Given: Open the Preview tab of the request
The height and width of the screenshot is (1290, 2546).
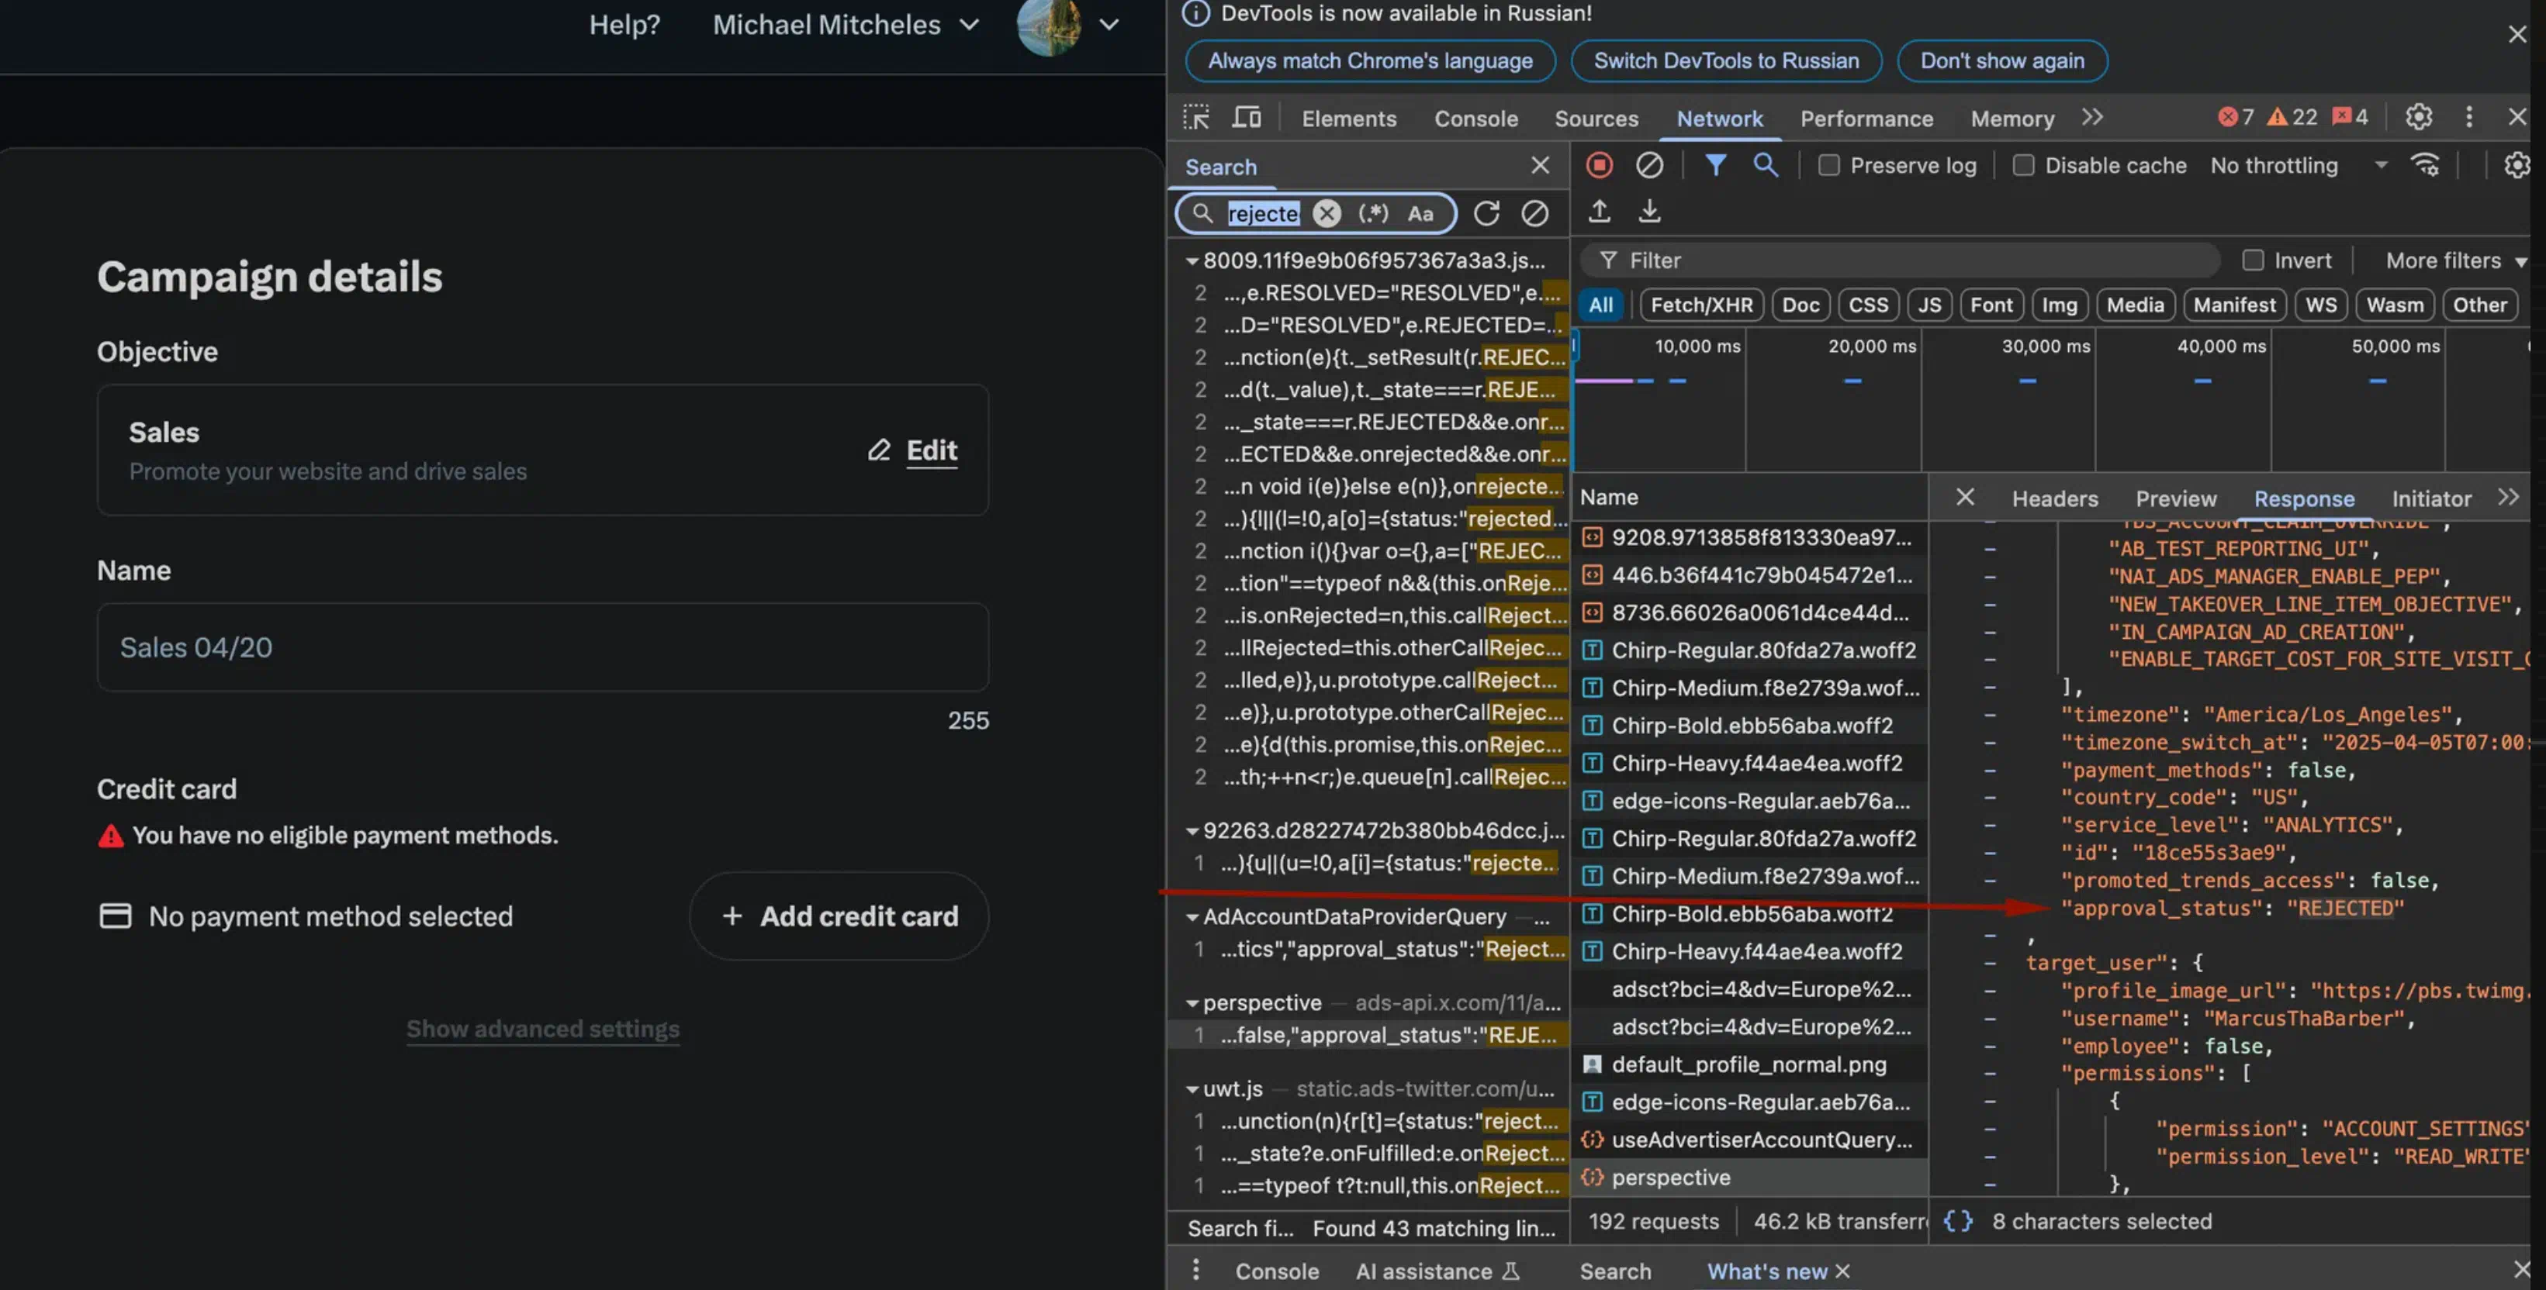Looking at the screenshot, I should click(x=2175, y=498).
